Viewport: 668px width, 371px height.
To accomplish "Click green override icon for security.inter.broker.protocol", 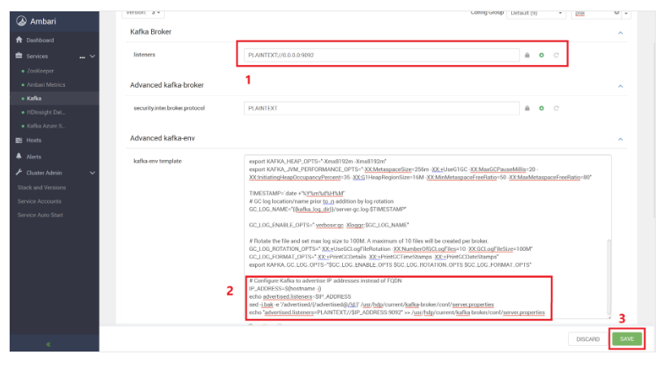I will click(x=541, y=108).
